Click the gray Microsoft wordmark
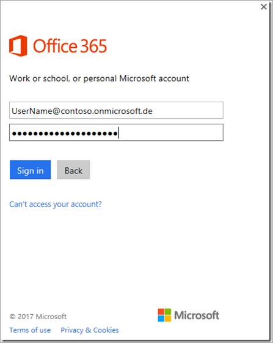 [x=197, y=315]
